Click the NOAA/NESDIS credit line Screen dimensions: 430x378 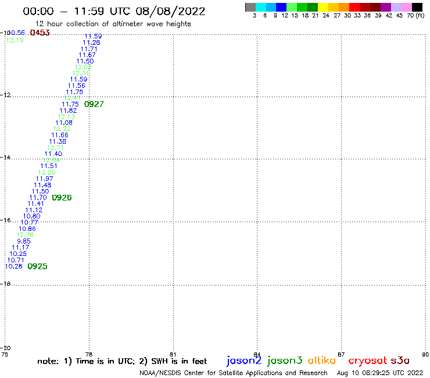coord(234,373)
